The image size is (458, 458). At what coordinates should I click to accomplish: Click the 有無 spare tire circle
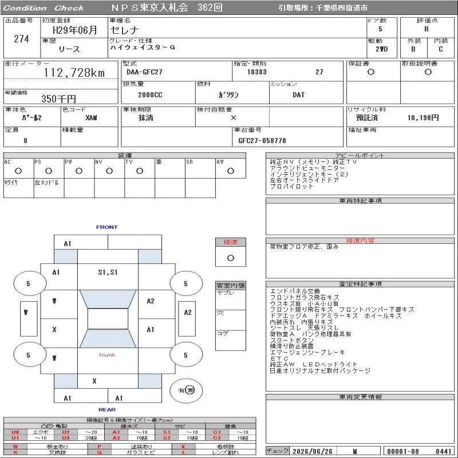(x=186, y=390)
